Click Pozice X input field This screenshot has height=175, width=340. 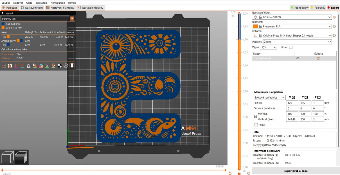[292, 103]
